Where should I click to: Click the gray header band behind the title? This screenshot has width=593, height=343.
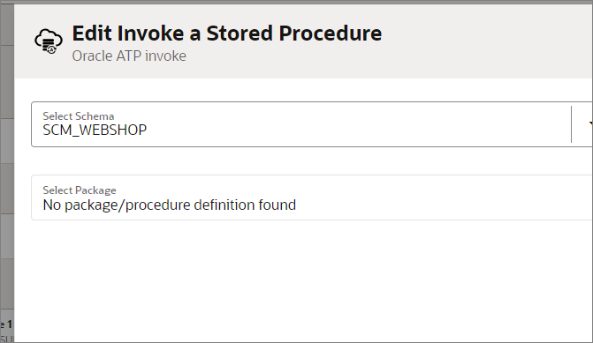click(484, 41)
